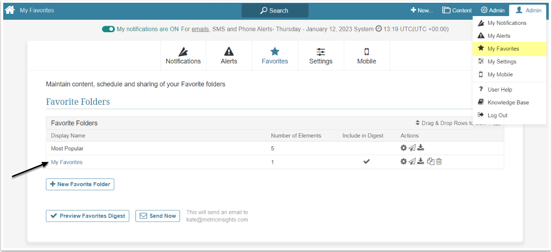The image size is (552, 252).
Task: Select My Settings from user menu
Action: (x=501, y=62)
